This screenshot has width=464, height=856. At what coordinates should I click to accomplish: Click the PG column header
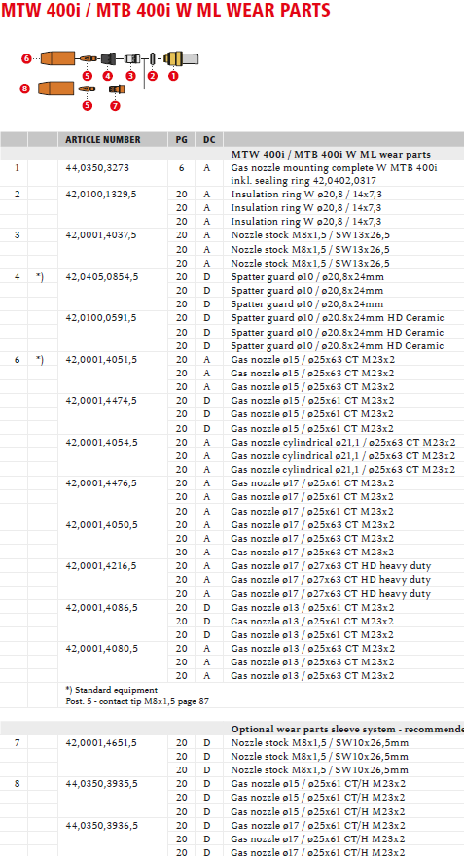181,140
